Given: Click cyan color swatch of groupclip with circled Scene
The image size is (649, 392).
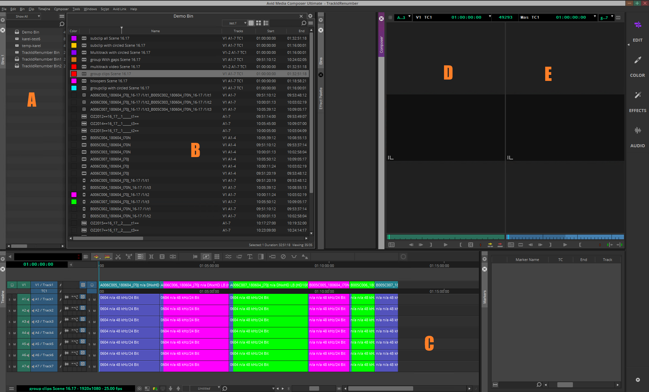Looking at the screenshot, I should tap(74, 88).
